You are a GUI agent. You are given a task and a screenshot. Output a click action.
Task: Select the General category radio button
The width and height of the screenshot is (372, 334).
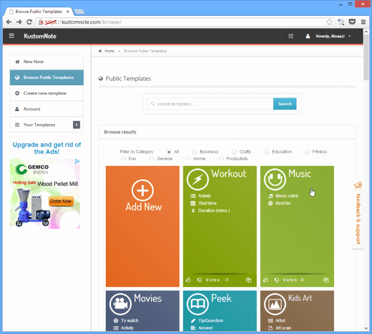[152, 159]
